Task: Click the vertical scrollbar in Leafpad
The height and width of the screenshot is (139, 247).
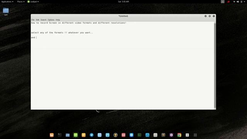Action: click(x=215, y=65)
